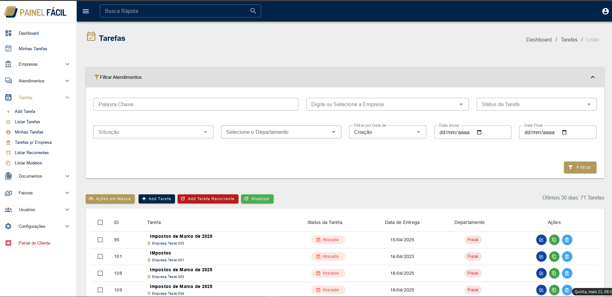This screenshot has width=612, height=297.
Task: Open the Situação dropdown
Action: click(x=153, y=132)
